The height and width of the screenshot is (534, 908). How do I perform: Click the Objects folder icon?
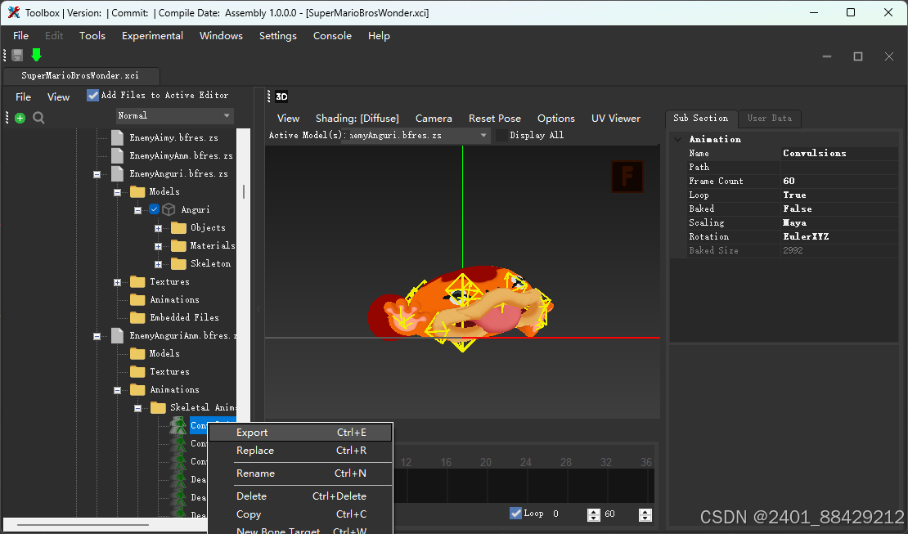179,227
